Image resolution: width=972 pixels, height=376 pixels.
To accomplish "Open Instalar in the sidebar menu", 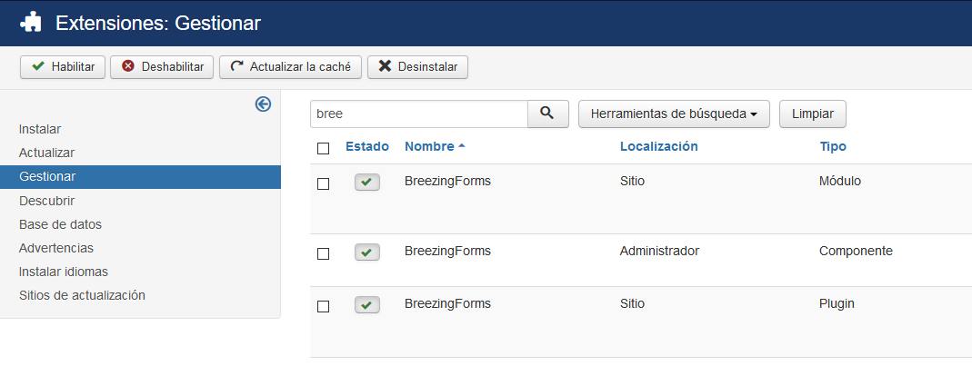I will click(40, 130).
